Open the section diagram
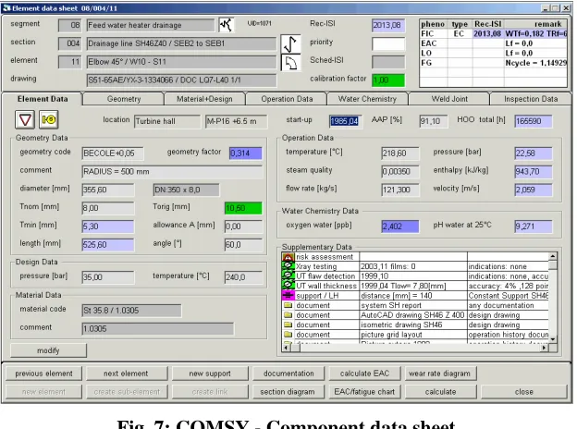The image size is (577, 429). coord(288,392)
